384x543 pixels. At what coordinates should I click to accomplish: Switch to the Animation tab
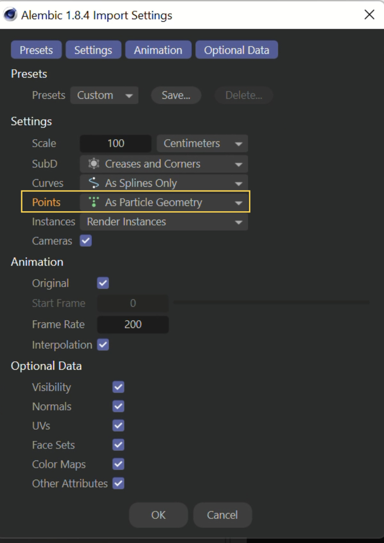click(158, 50)
